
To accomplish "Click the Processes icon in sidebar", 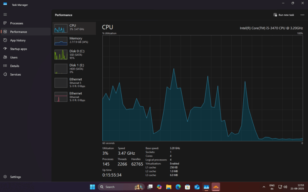I will [x=5, y=23].
